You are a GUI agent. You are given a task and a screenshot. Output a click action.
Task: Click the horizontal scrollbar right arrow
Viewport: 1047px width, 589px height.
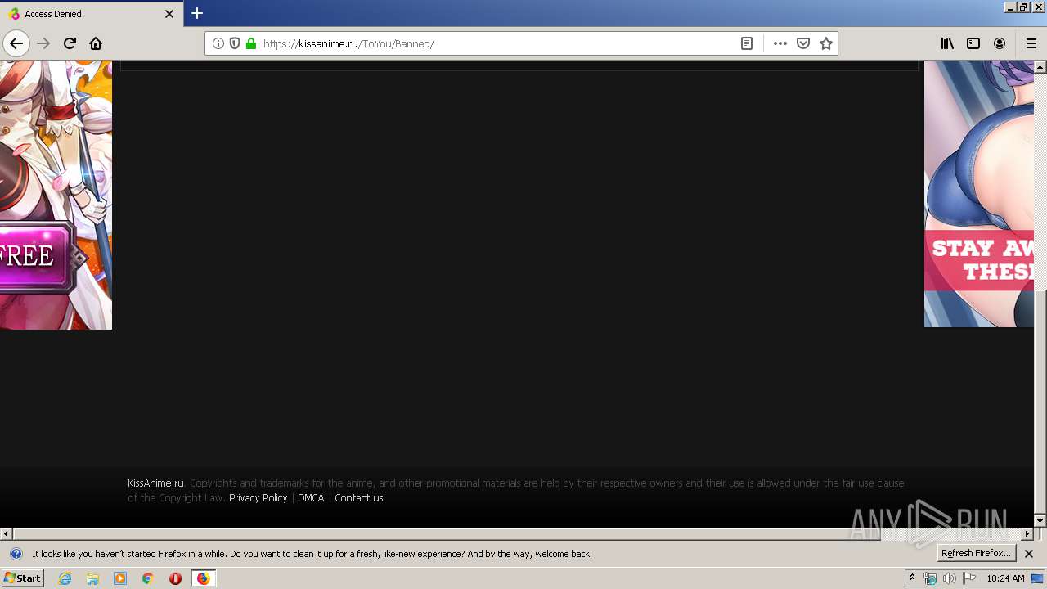(1027, 533)
